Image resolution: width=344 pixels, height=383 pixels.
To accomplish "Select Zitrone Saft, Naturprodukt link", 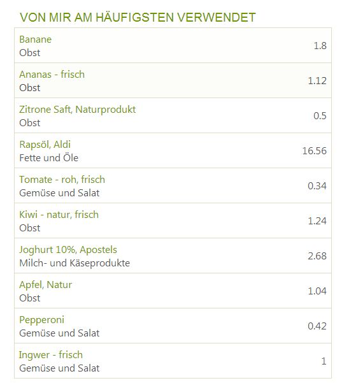I will point(77,110).
